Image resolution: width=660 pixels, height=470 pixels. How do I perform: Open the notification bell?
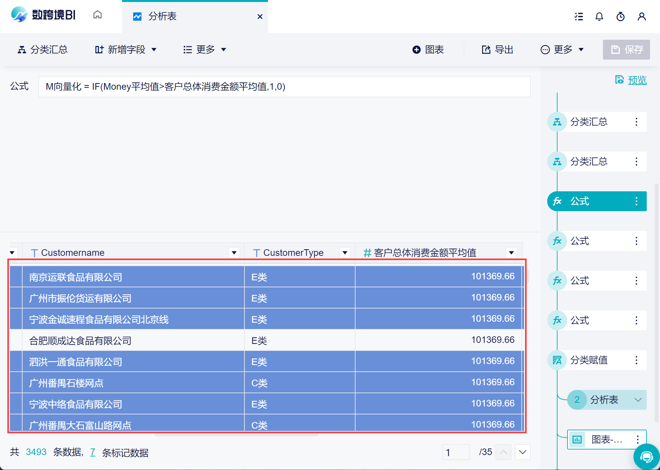click(x=599, y=17)
